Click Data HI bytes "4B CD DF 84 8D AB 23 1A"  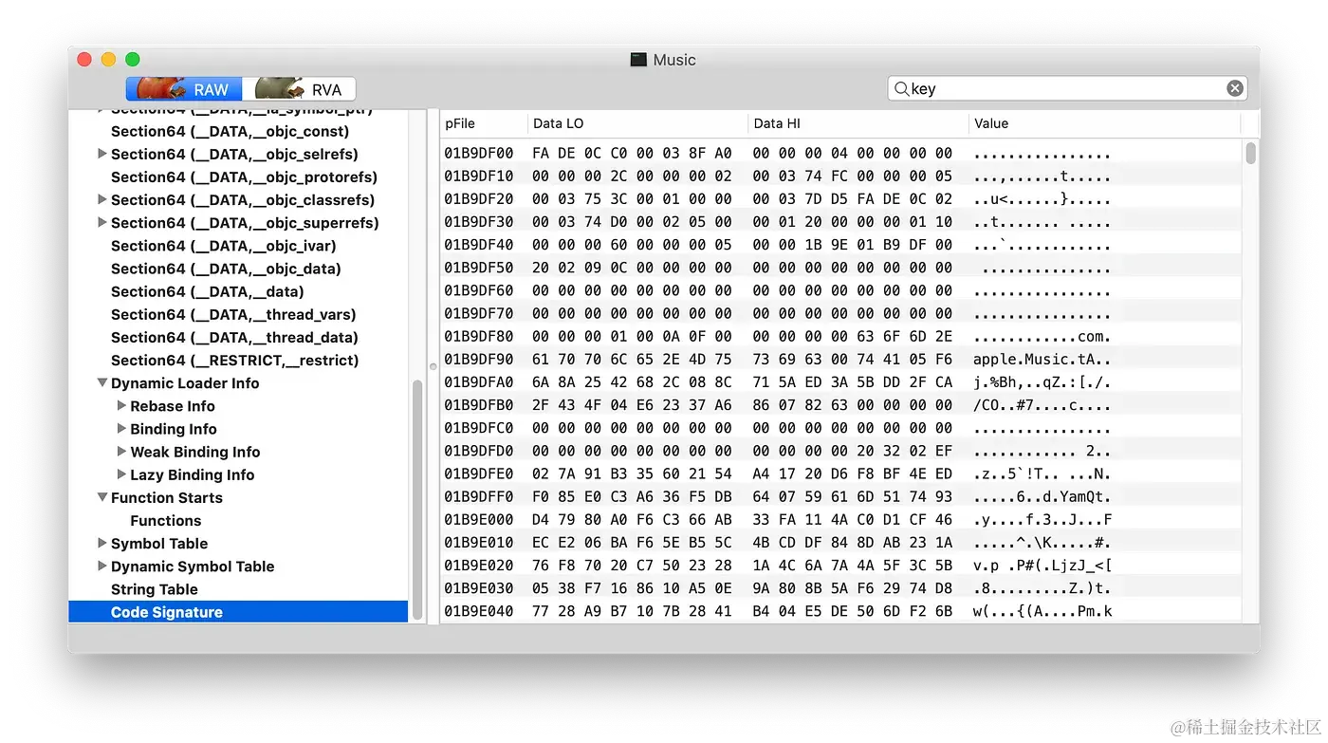coord(853,543)
